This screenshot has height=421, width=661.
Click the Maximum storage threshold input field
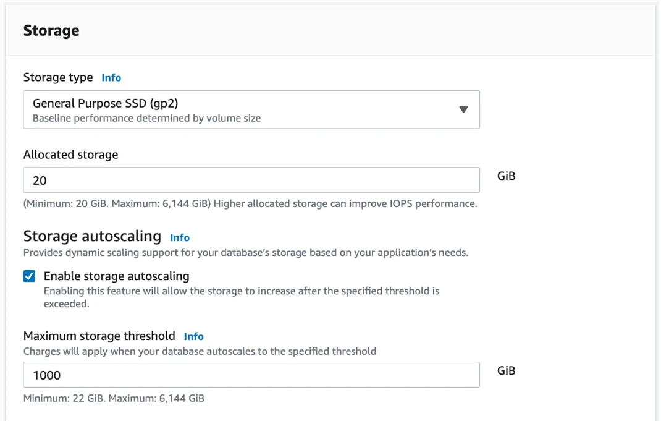pyautogui.click(x=251, y=375)
